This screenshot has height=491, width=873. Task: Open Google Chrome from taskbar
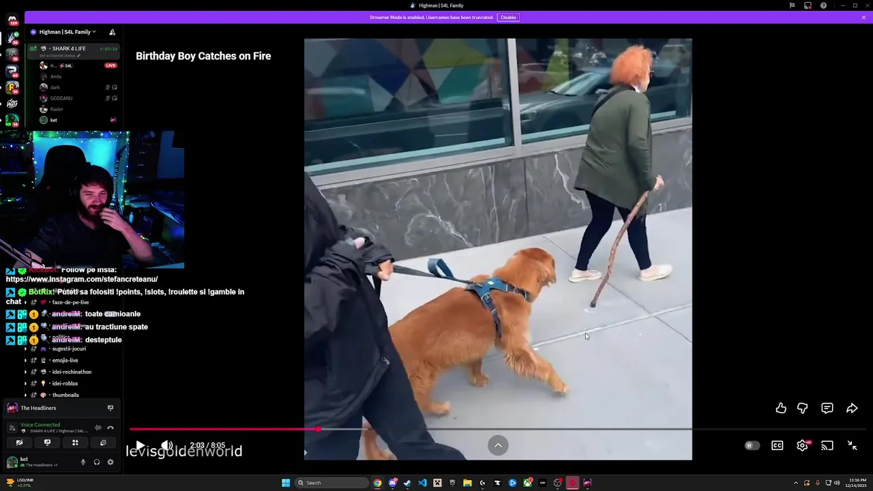377,483
